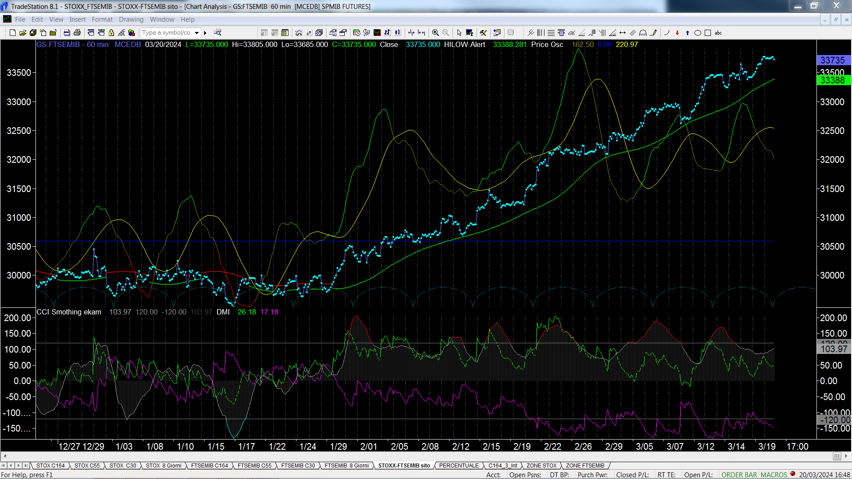852x479 pixels.
Task: Switch to the FTSEMIB C30 tab
Action: [x=298, y=466]
